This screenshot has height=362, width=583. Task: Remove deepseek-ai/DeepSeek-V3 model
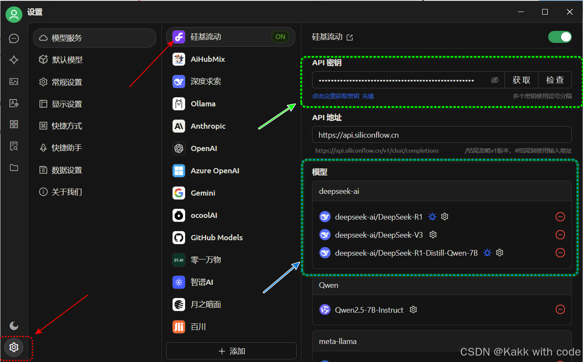click(560, 235)
